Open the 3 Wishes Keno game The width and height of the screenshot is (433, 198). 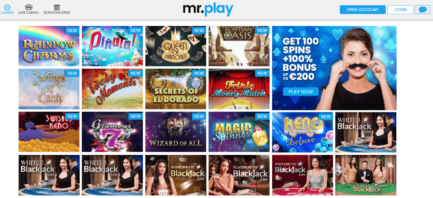pyautogui.click(x=49, y=132)
